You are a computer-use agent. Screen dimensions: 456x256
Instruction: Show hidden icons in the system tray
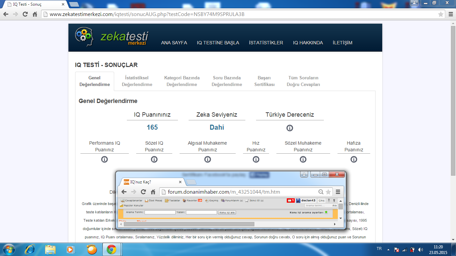[388, 249]
